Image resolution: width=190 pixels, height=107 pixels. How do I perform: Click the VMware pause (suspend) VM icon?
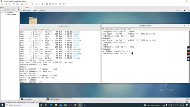click(x=26, y=4)
